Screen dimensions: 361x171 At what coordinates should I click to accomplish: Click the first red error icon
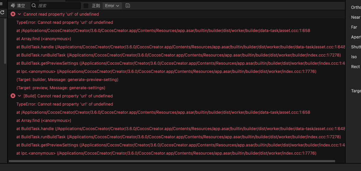click(13, 14)
